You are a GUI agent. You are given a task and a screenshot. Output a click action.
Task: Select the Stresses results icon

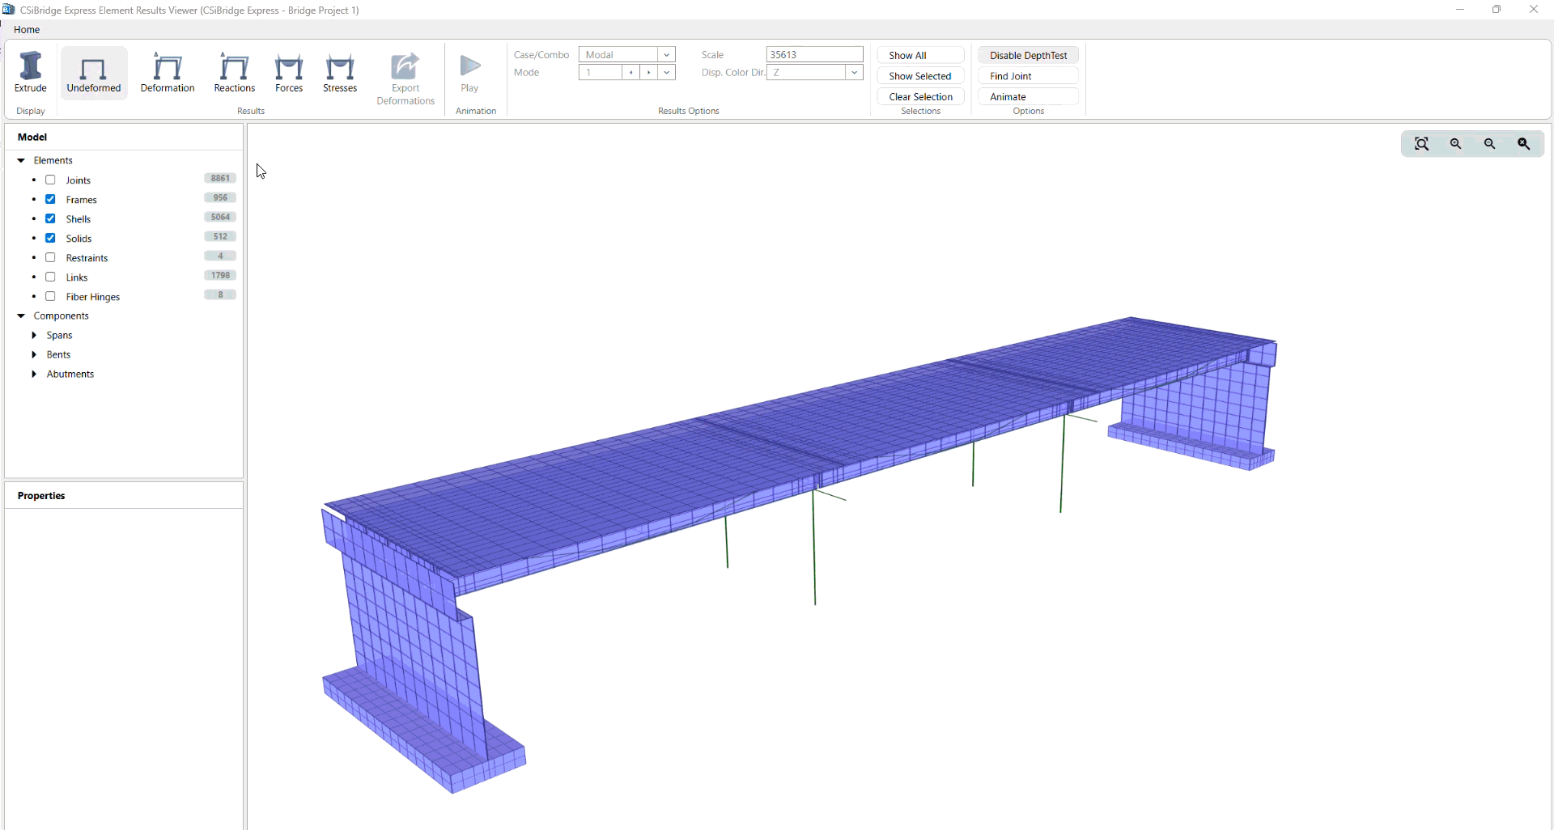[340, 72]
